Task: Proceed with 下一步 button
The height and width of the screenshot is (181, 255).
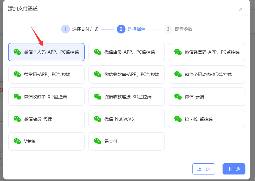Action: coord(234,169)
